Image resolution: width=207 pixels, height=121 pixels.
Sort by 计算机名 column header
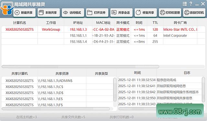coord(19,23)
